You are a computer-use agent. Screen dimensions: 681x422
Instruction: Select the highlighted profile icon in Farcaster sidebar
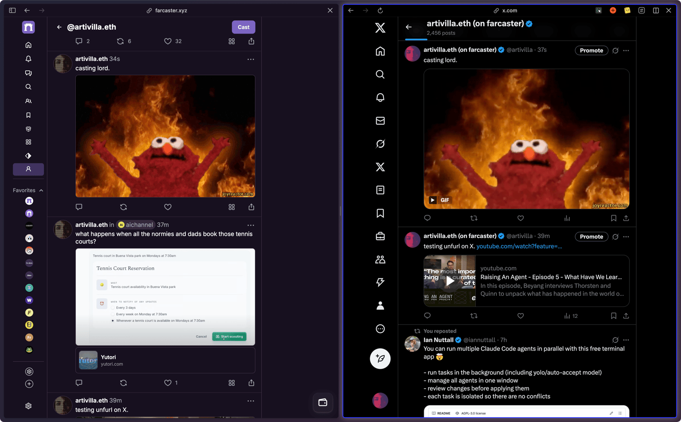click(x=28, y=169)
